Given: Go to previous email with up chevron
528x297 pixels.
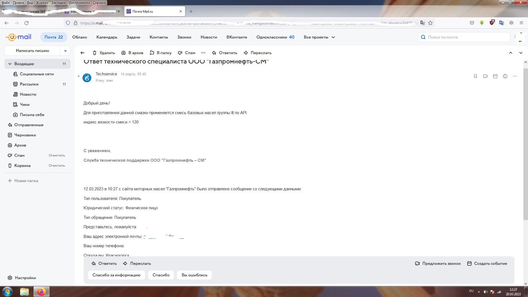Looking at the screenshot, I should click(x=511, y=53).
